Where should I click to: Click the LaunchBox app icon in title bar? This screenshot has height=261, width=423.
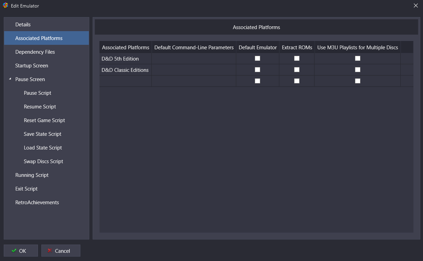point(5,5)
